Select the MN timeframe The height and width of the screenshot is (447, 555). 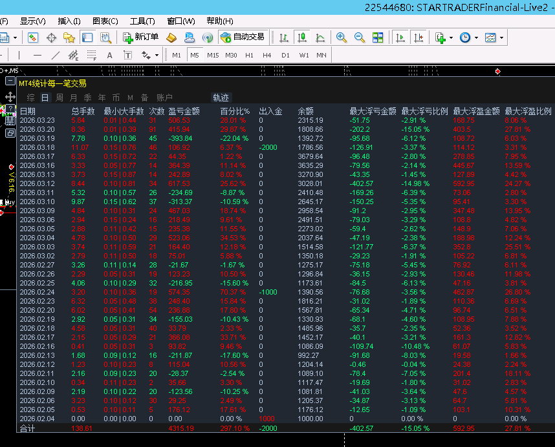(x=321, y=55)
